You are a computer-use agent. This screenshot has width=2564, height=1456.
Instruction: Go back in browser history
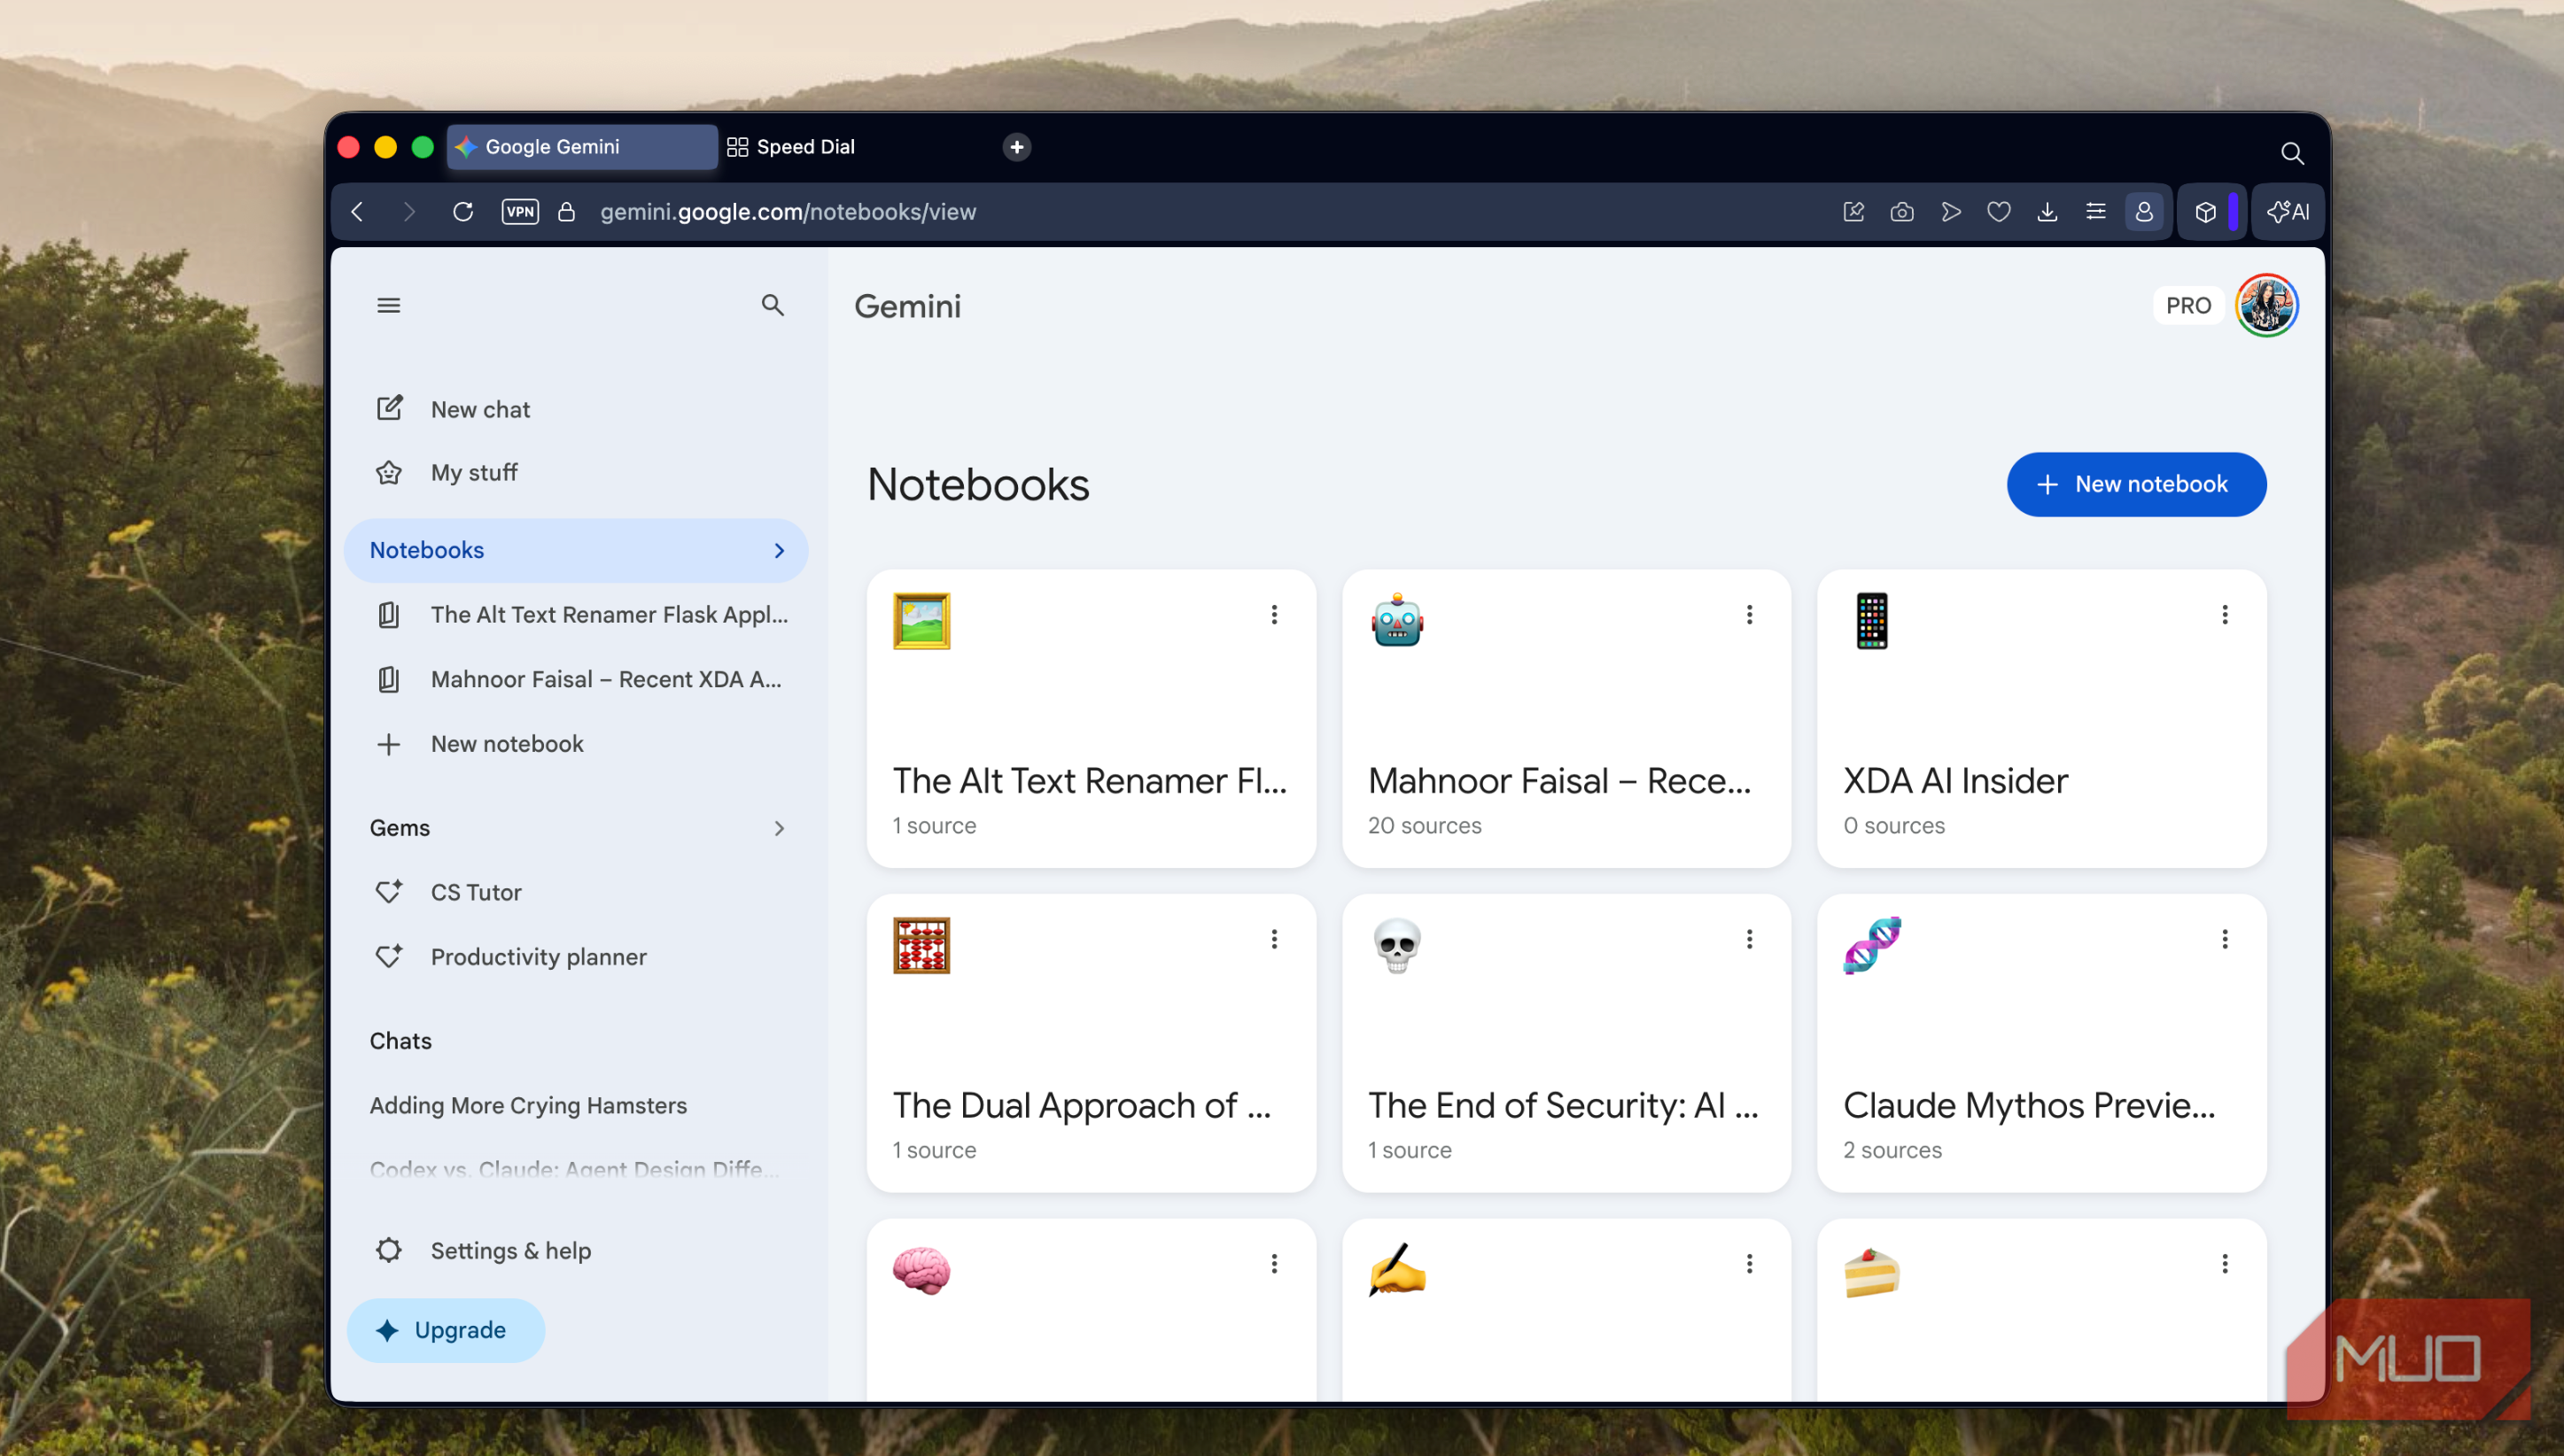[x=358, y=212]
